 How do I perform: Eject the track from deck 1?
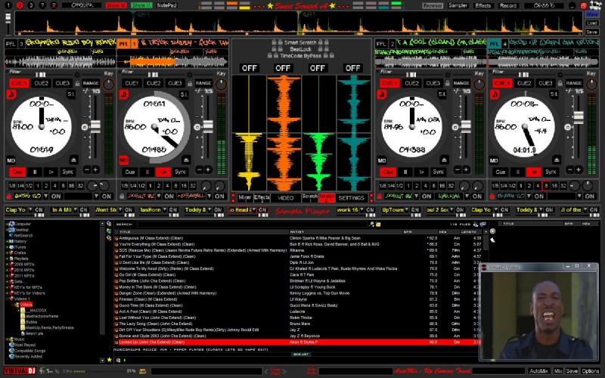(186, 160)
